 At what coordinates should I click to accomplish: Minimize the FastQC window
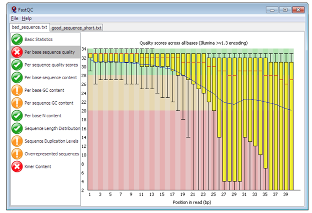272,10
